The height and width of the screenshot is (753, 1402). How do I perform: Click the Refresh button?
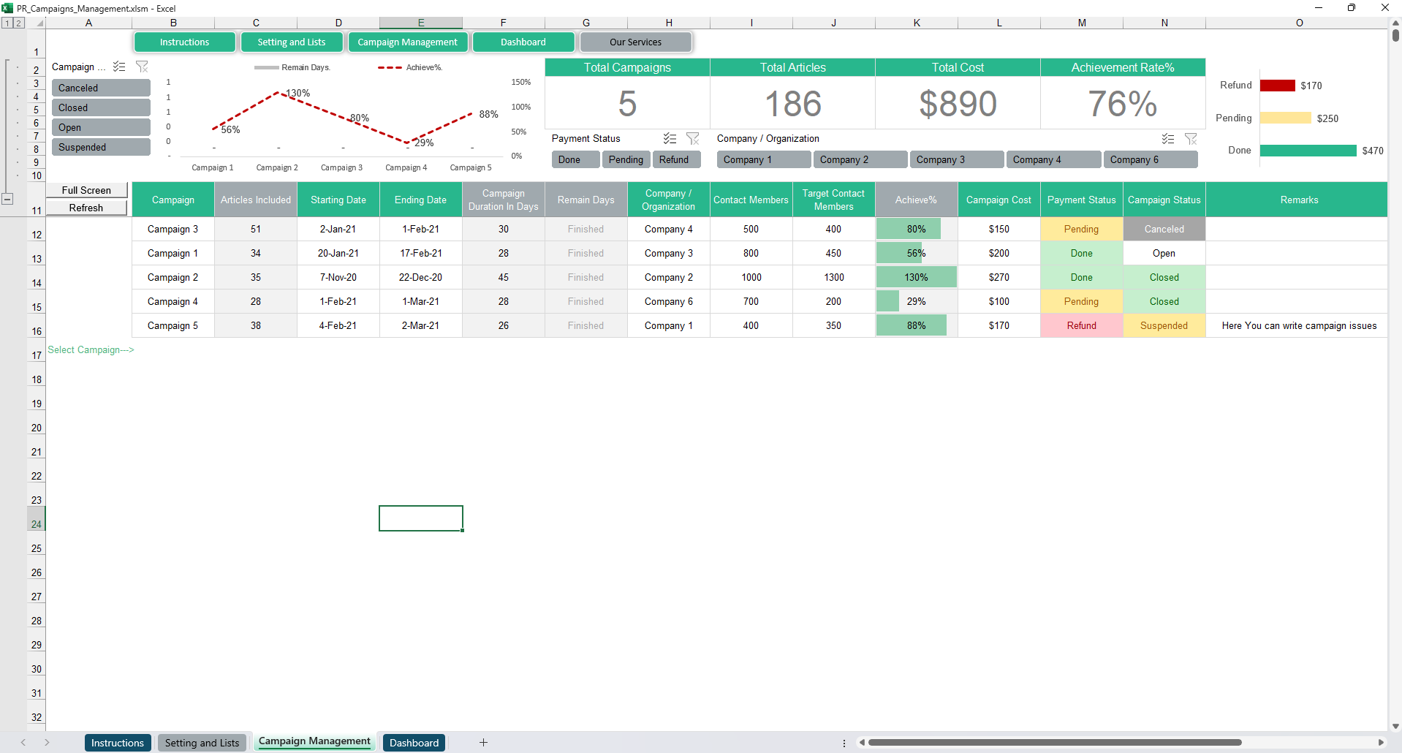pos(86,208)
